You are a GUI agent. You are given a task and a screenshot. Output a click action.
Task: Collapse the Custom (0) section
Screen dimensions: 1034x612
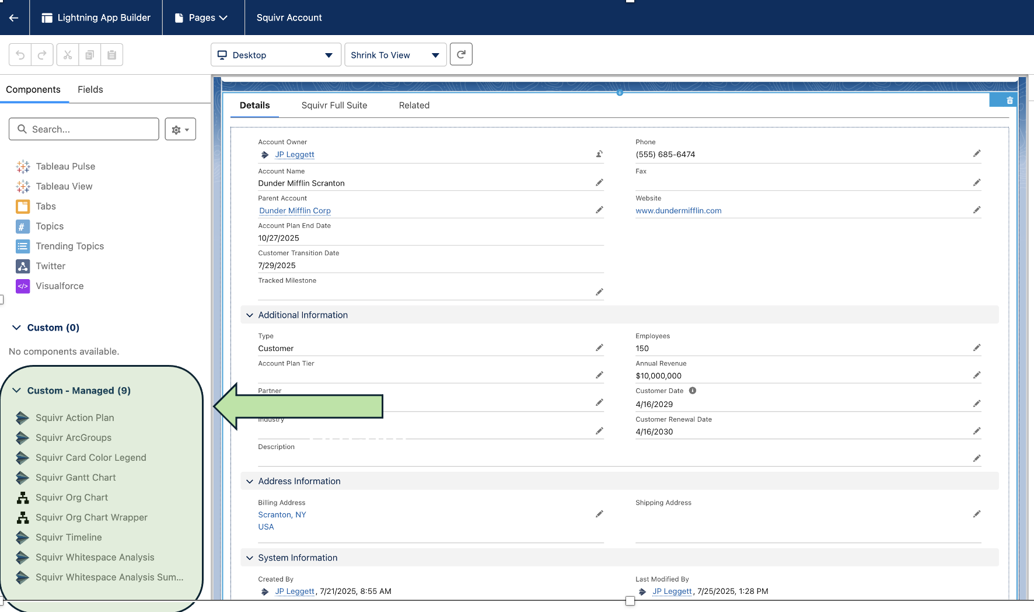pos(16,328)
